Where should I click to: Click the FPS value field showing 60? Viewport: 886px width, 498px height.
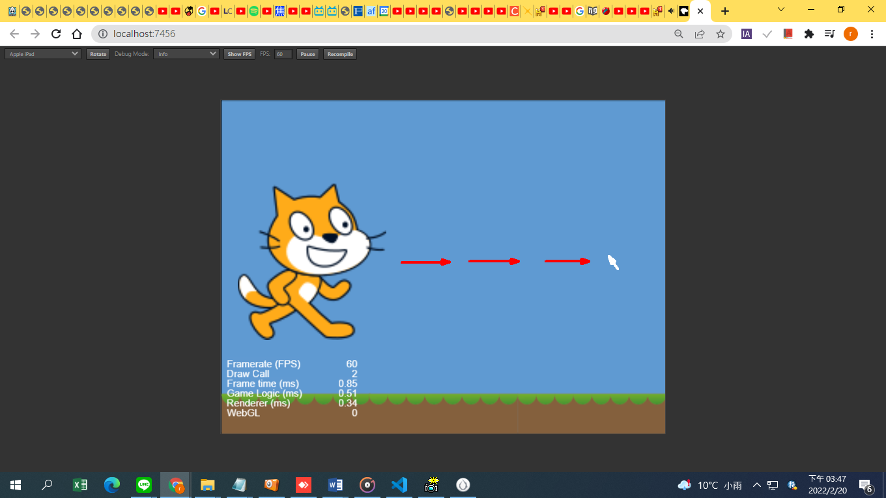click(283, 54)
